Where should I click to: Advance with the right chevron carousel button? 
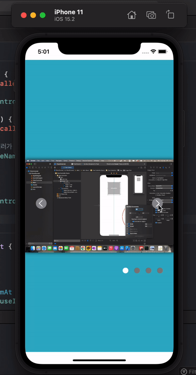pos(157,203)
